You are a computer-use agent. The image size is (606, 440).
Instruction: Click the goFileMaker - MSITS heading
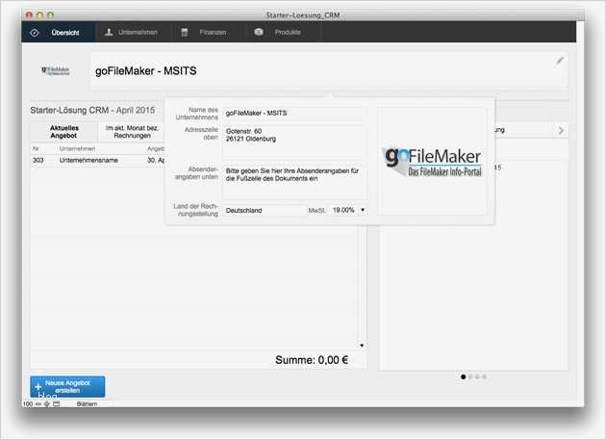pos(145,71)
